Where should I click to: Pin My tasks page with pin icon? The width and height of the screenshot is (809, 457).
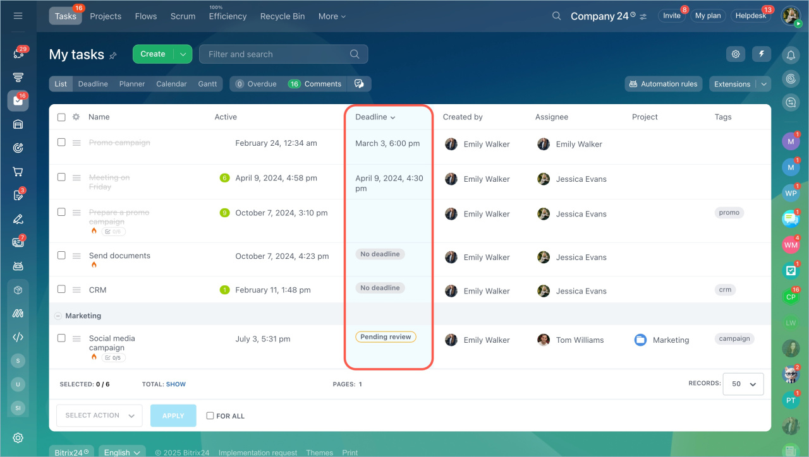point(113,56)
